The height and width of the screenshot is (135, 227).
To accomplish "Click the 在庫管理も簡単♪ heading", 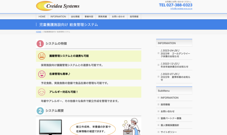I will (x=60, y=74).
